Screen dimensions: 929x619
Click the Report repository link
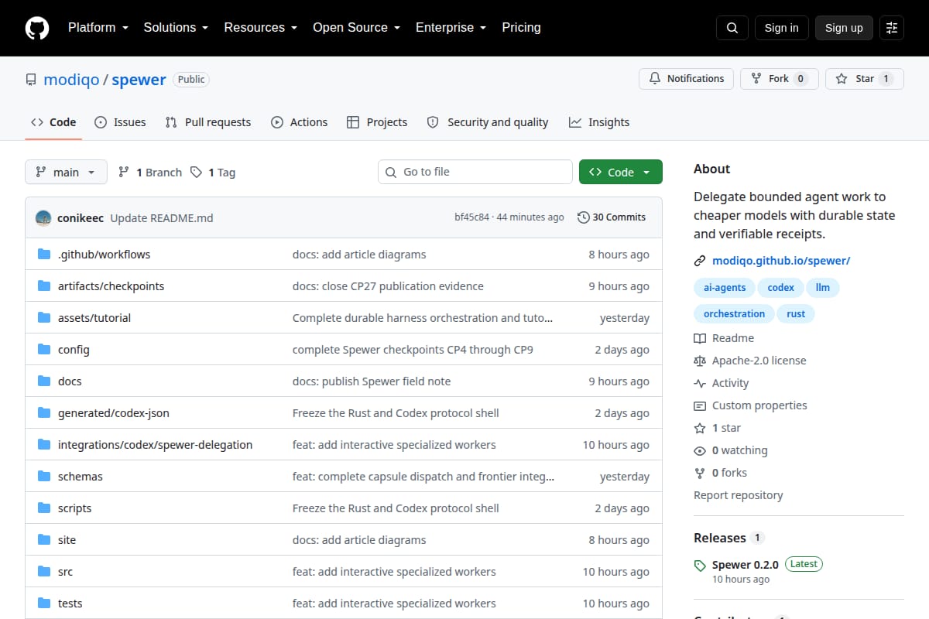click(x=739, y=495)
